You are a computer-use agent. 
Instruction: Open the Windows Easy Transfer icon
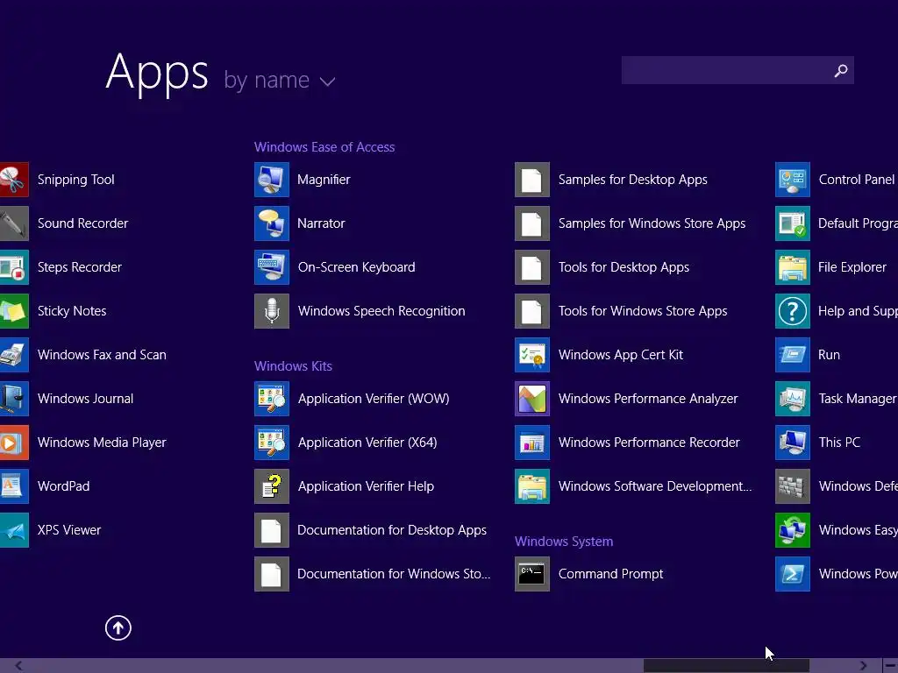[x=793, y=530]
